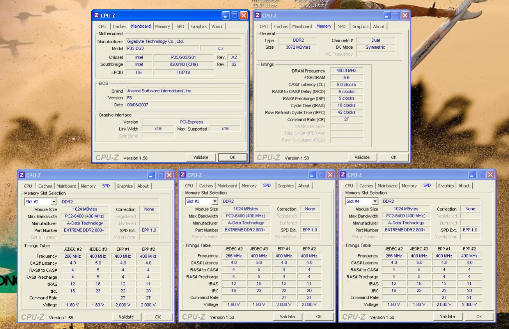This screenshot has width=509, height=329.
Task: Switch to Mainboard tab in Memory window
Action: (302, 27)
